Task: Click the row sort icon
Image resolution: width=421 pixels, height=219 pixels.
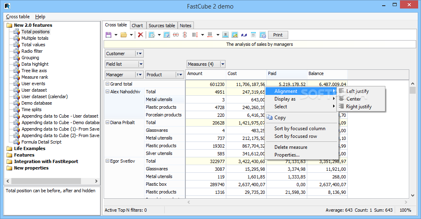Action: coord(195,35)
